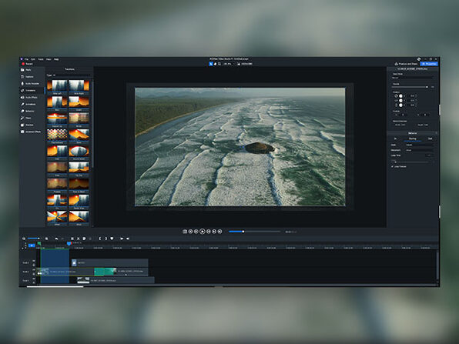Viewport: 459px width, 344px height.
Task: Switch to the Out behavior tab
Action: tap(430, 139)
